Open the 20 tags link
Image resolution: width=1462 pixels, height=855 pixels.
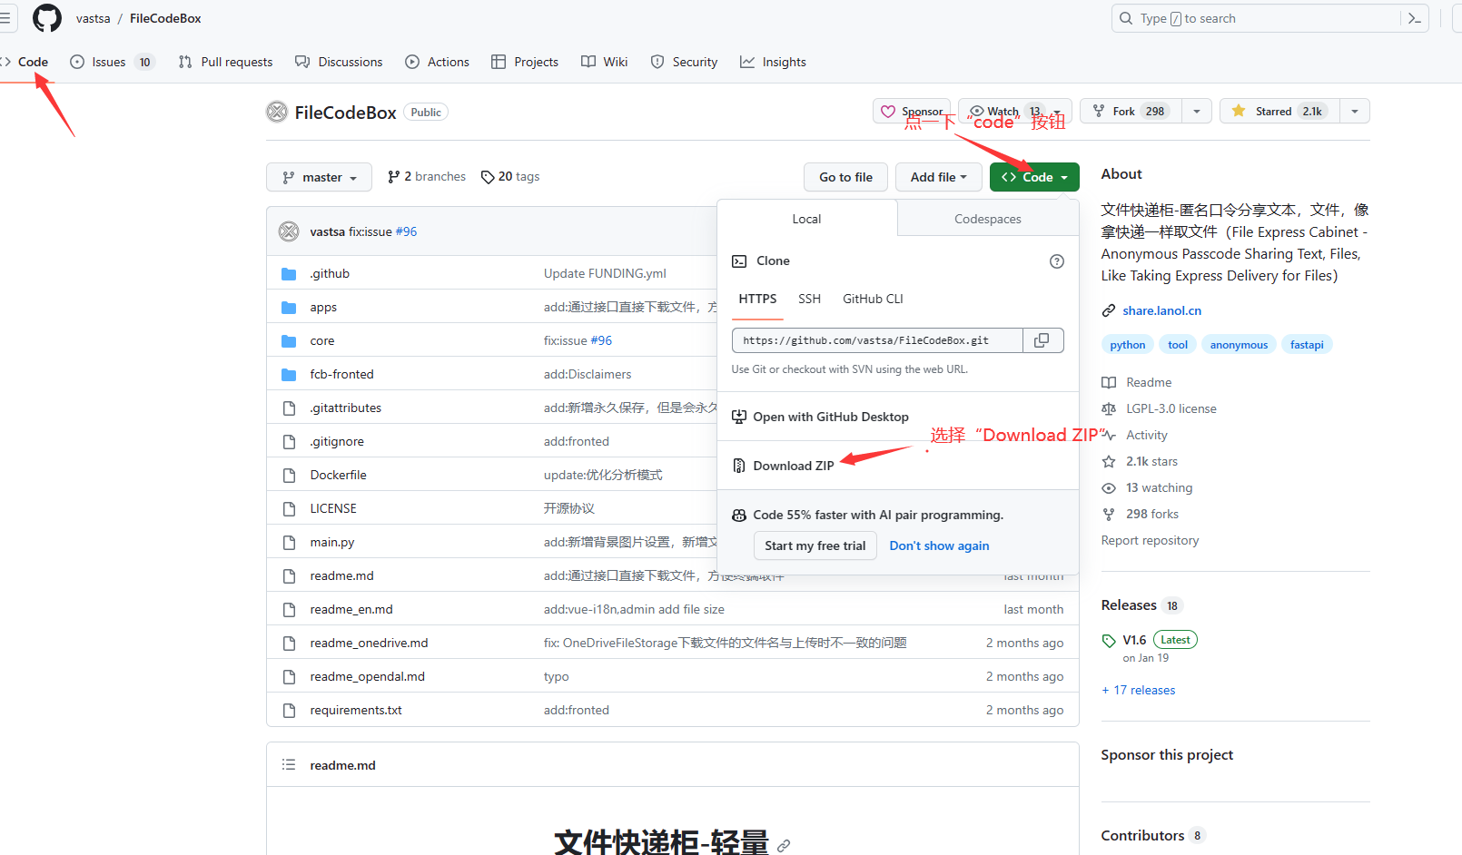coord(510,176)
